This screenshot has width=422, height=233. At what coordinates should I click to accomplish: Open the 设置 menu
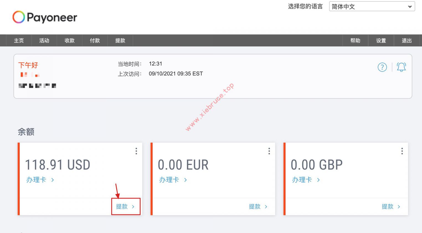point(381,41)
